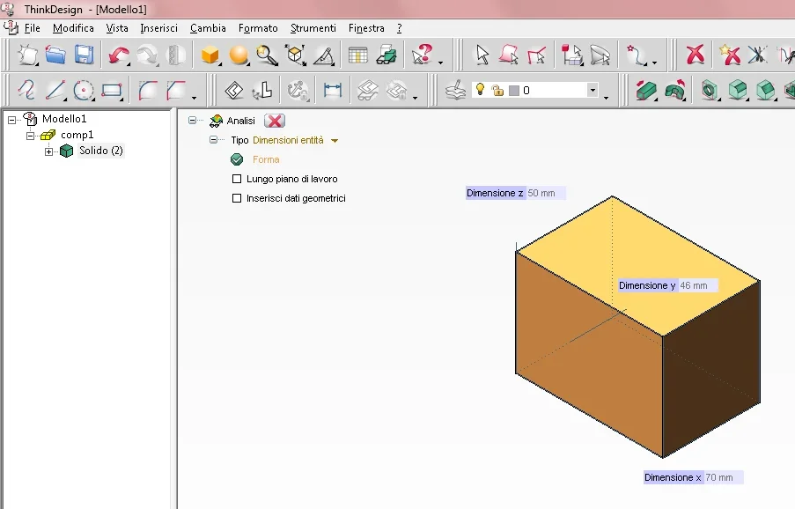This screenshot has width=795, height=509.
Task: Click the revolve solid icon
Action: coord(675,91)
